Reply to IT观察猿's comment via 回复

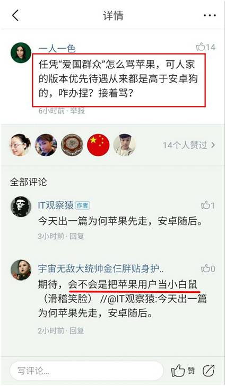(x=77, y=236)
